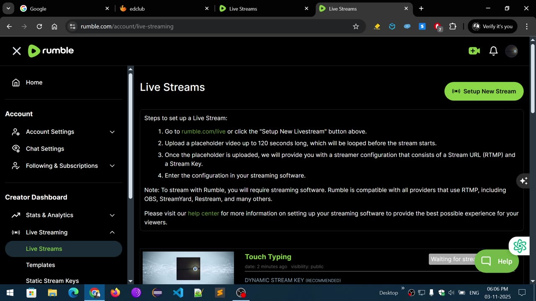Open the tab search dropdown arrow
The width and height of the screenshot is (536, 301).
[x=8, y=8]
